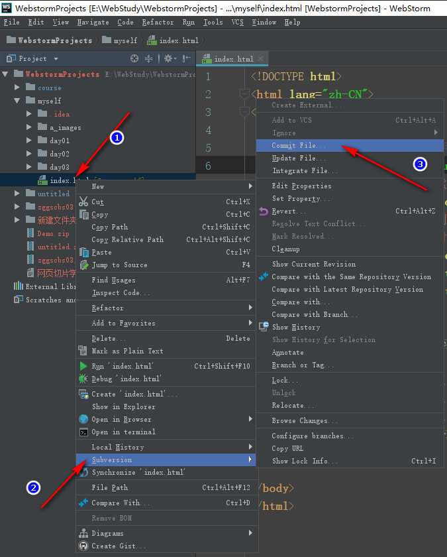Click Browse Changes option
This screenshot has height=557, width=447.
350,420
